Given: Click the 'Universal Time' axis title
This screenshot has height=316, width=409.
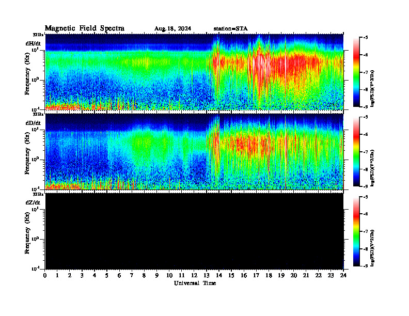Looking at the screenshot, I should point(195,283).
